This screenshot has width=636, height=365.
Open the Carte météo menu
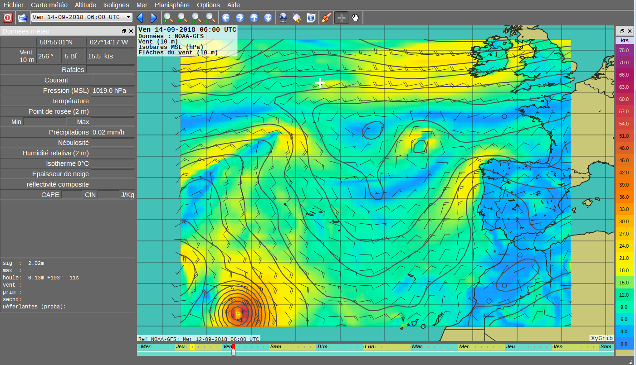pos(49,5)
